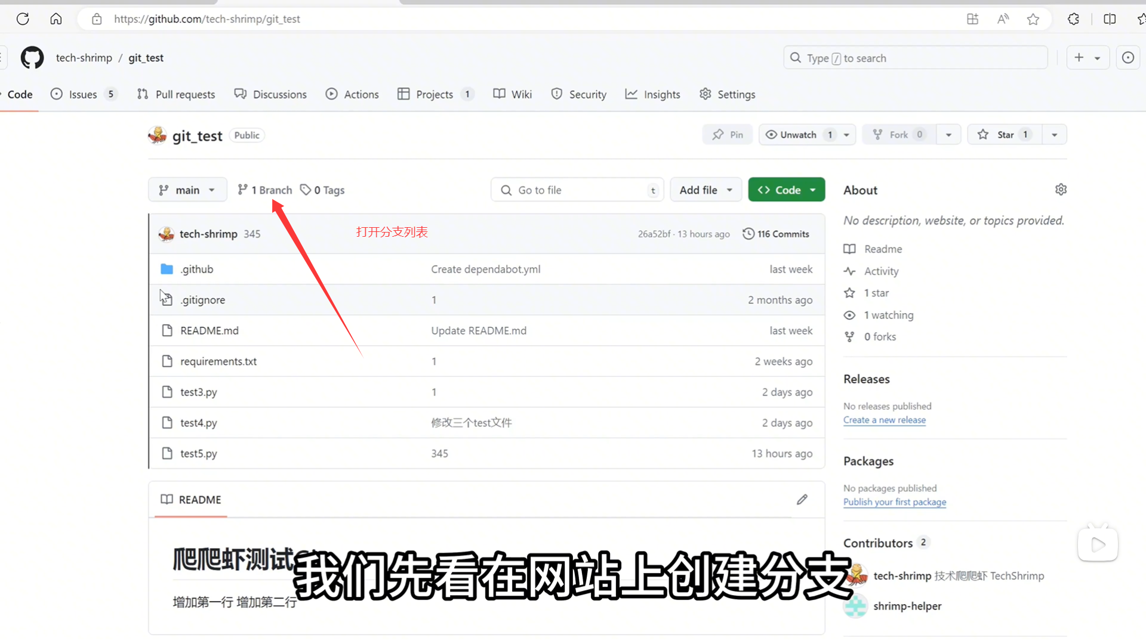Screen dimensions: 1146x644
Task: Pin the git_test repository
Action: tap(728, 135)
